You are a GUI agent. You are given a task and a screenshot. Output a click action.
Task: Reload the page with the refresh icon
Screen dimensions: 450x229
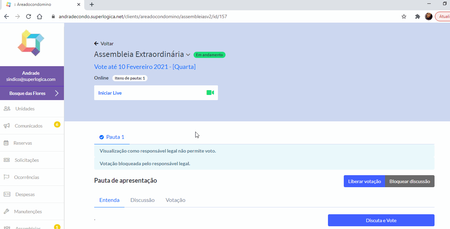coord(29,16)
